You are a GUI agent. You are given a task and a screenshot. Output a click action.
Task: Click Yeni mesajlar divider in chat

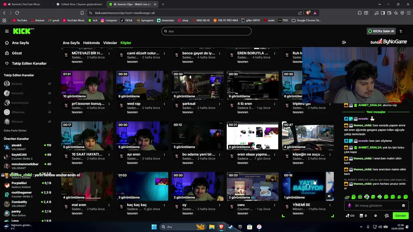pyautogui.click(x=376, y=112)
